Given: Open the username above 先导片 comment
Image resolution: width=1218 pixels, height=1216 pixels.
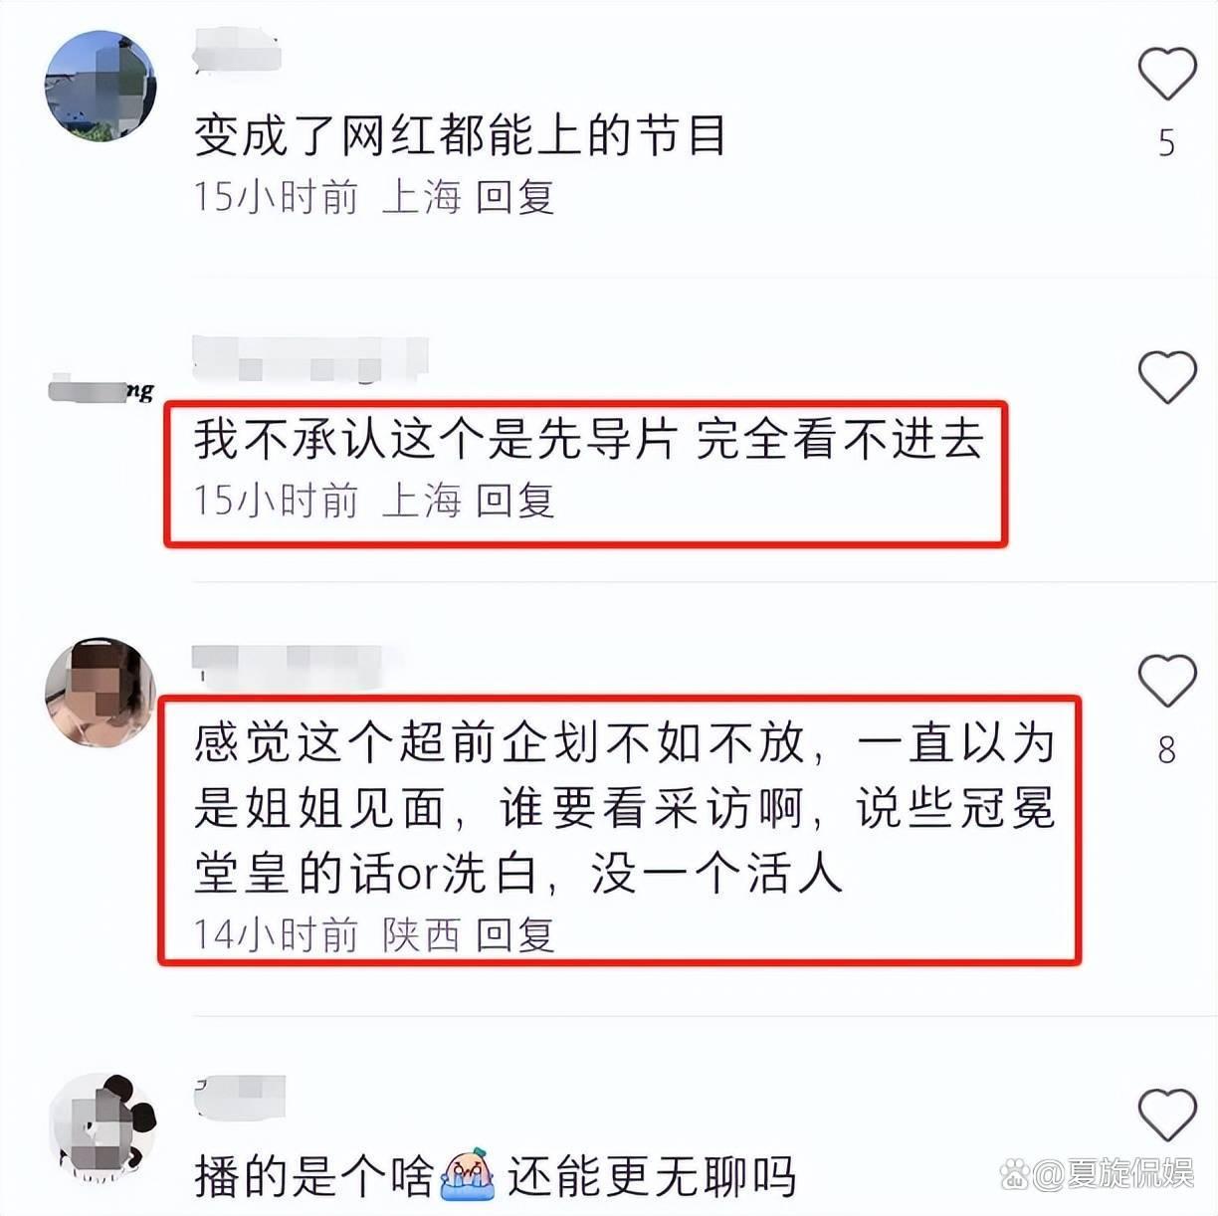Looking at the screenshot, I should click(x=310, y=359).
